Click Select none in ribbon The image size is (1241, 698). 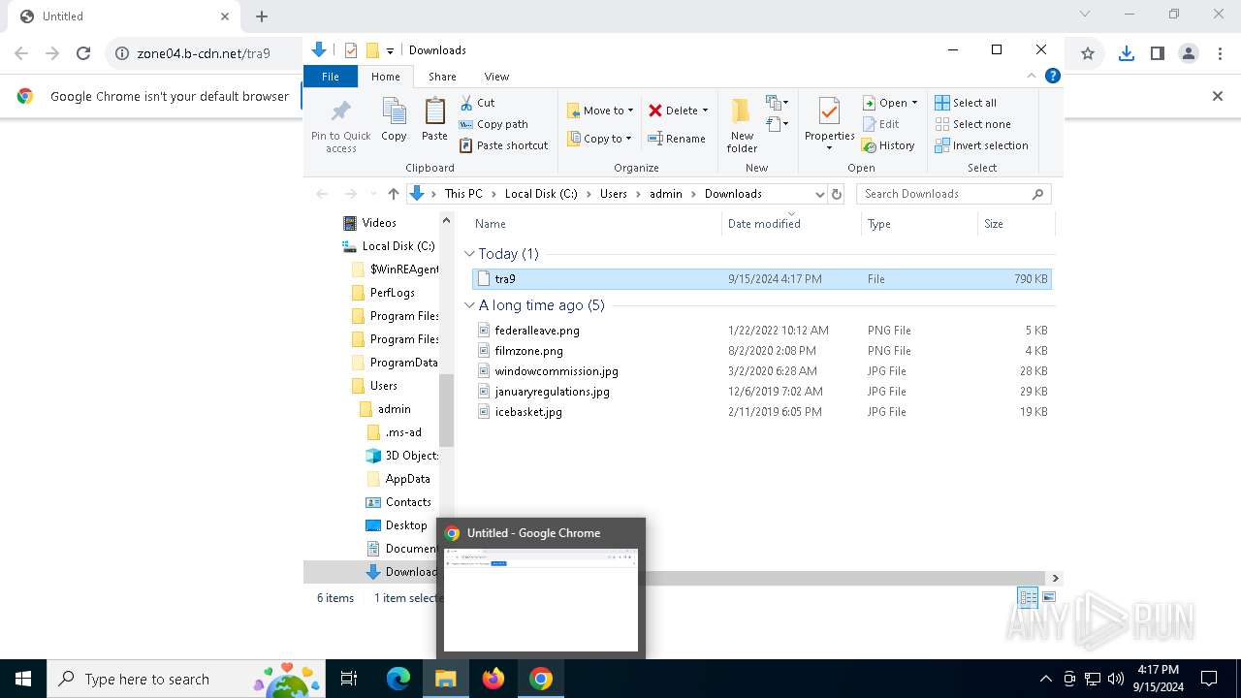pos(973,124)
